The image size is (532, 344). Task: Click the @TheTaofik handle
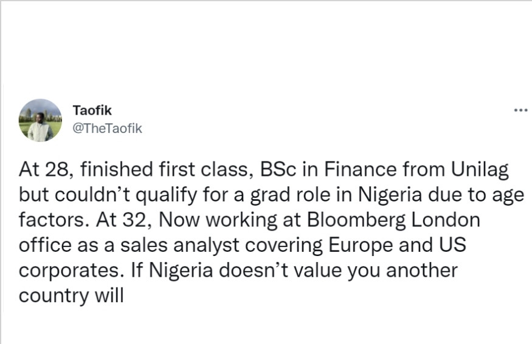pyautogui.click(x=107, y=128)
